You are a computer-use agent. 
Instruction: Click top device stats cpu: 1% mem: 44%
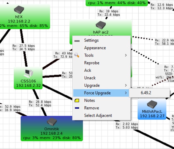point(107,3)
